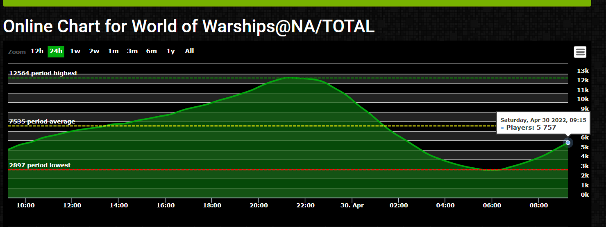606x227 pixels.
Task: Click the Players: 5 757 tooltip
Action: tap(531, 128)
